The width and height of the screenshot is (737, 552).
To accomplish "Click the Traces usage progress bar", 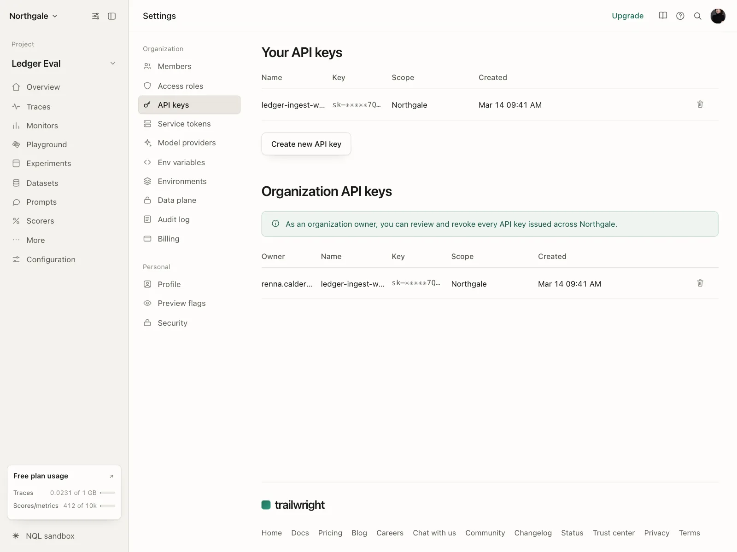I will (108, 493).
